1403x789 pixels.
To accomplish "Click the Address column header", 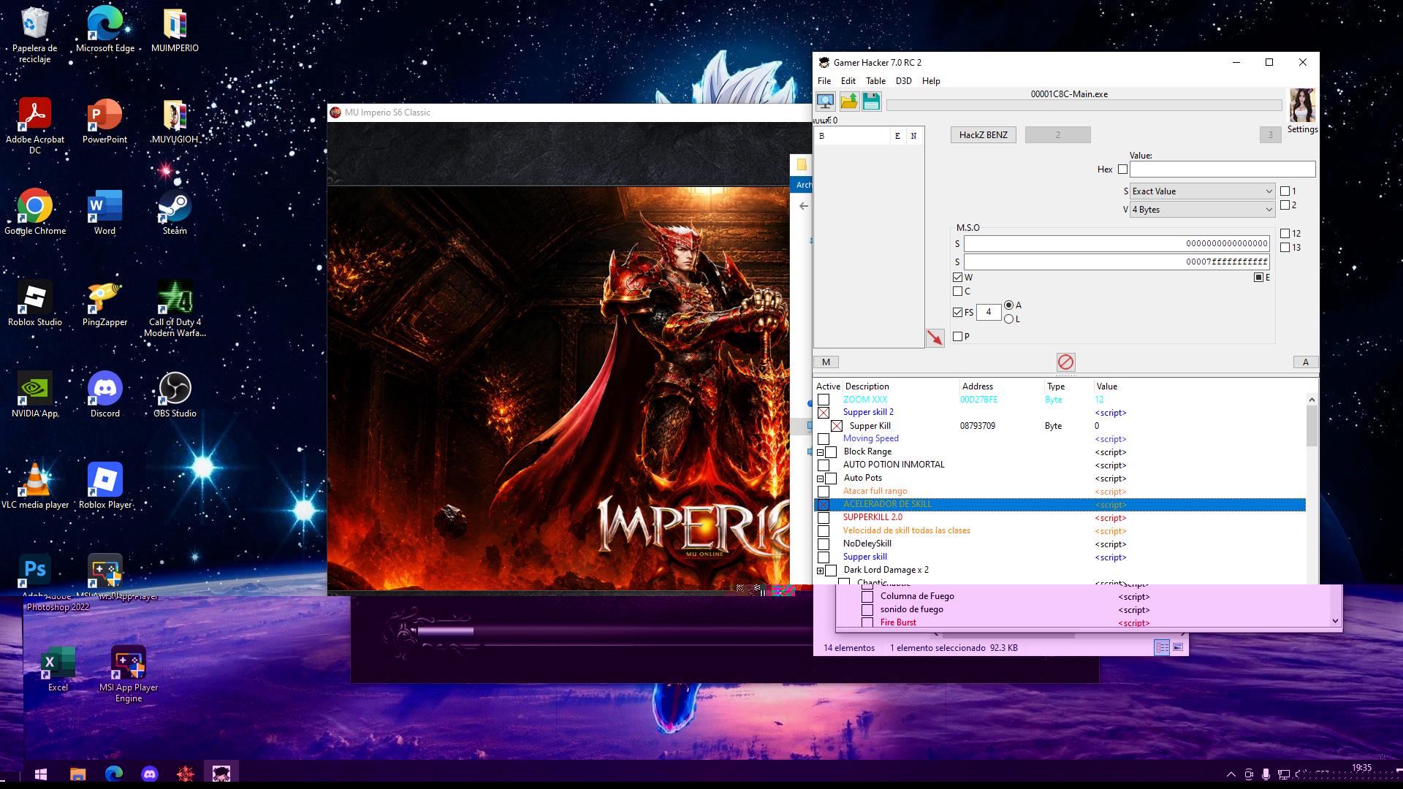I will pos(1001,386).
